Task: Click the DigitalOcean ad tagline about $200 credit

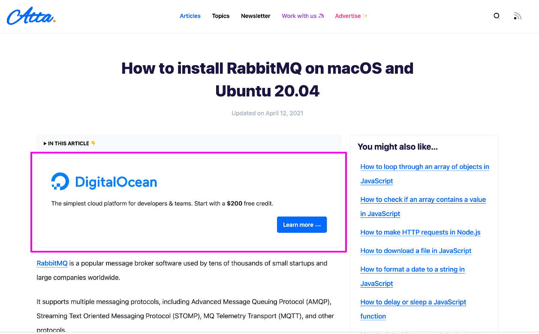Action: (162, 203)
